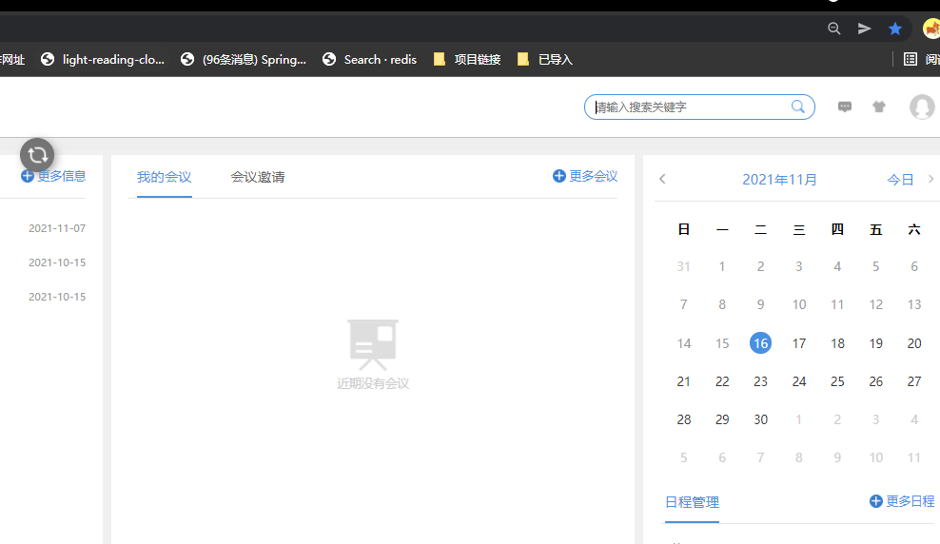The image size is (940, 544).
Task: Click the round refresh sync icon
Action: (x=37, y=155)
